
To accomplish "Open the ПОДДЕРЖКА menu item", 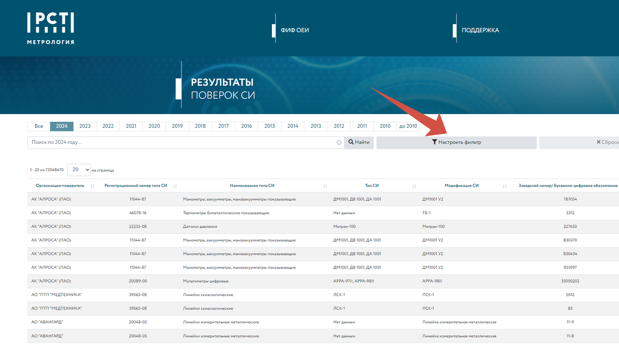I will pos(480,30).
